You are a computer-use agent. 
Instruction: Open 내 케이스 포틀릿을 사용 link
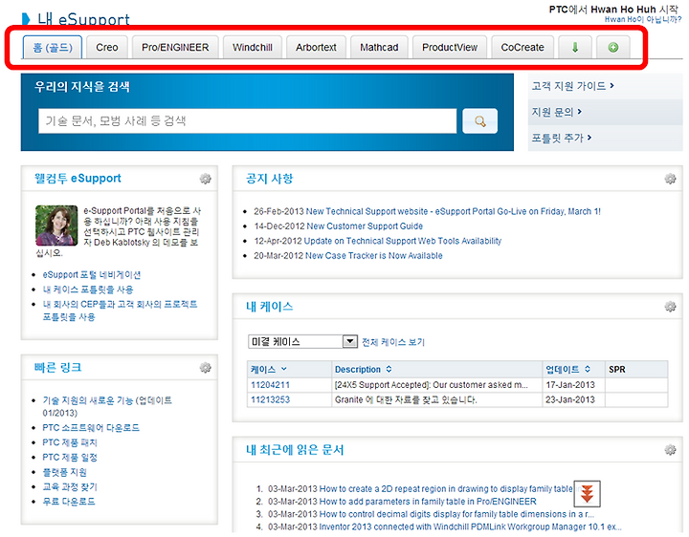coord(88,290)
